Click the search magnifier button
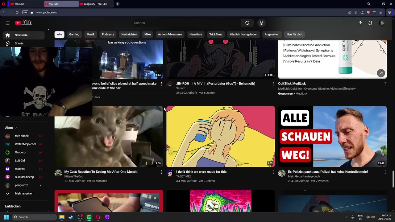395x222 pixels. coord(247,23)
